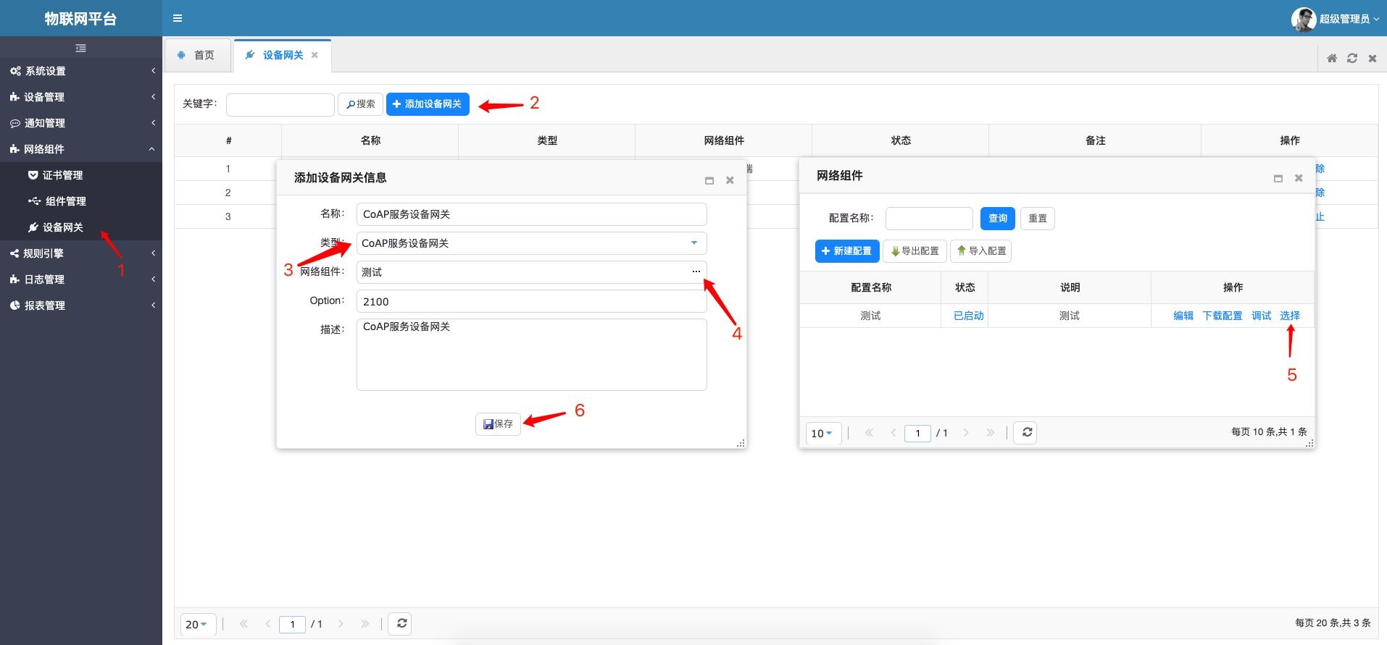Viewport: 1387px width, 645px height.
Task: Click the 保存 button in the form
Action: (x=498, y=423)
